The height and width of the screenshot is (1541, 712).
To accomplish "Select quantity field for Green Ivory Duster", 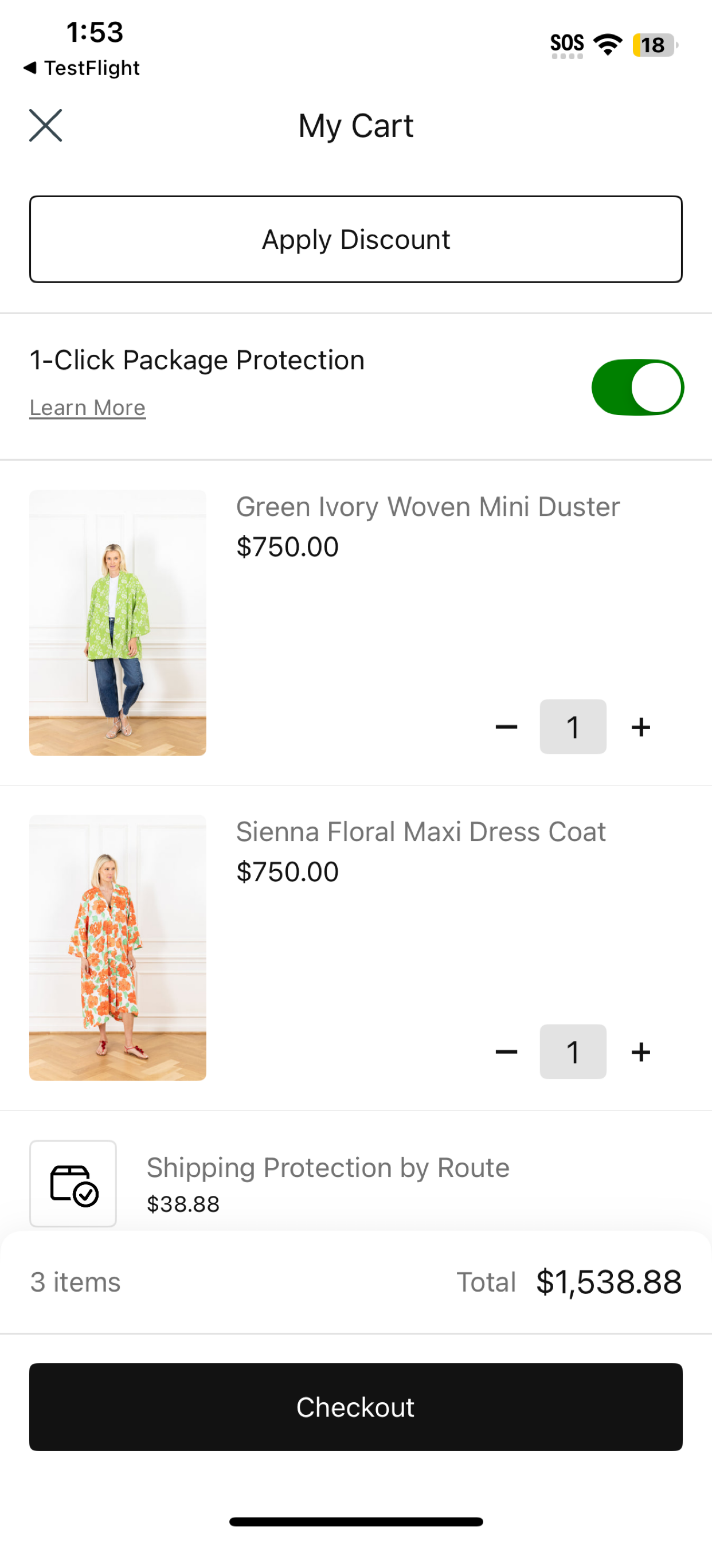I will tap(573, 727).
